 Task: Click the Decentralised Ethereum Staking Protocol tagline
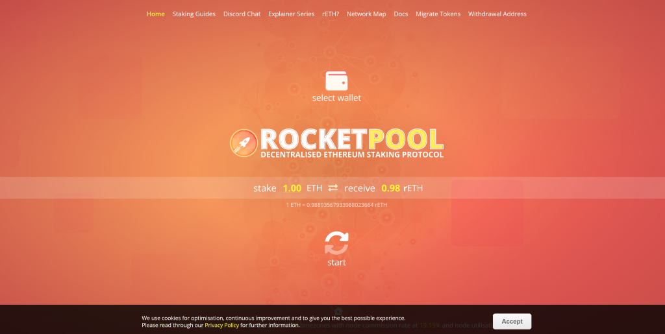(x=352, y=154)
